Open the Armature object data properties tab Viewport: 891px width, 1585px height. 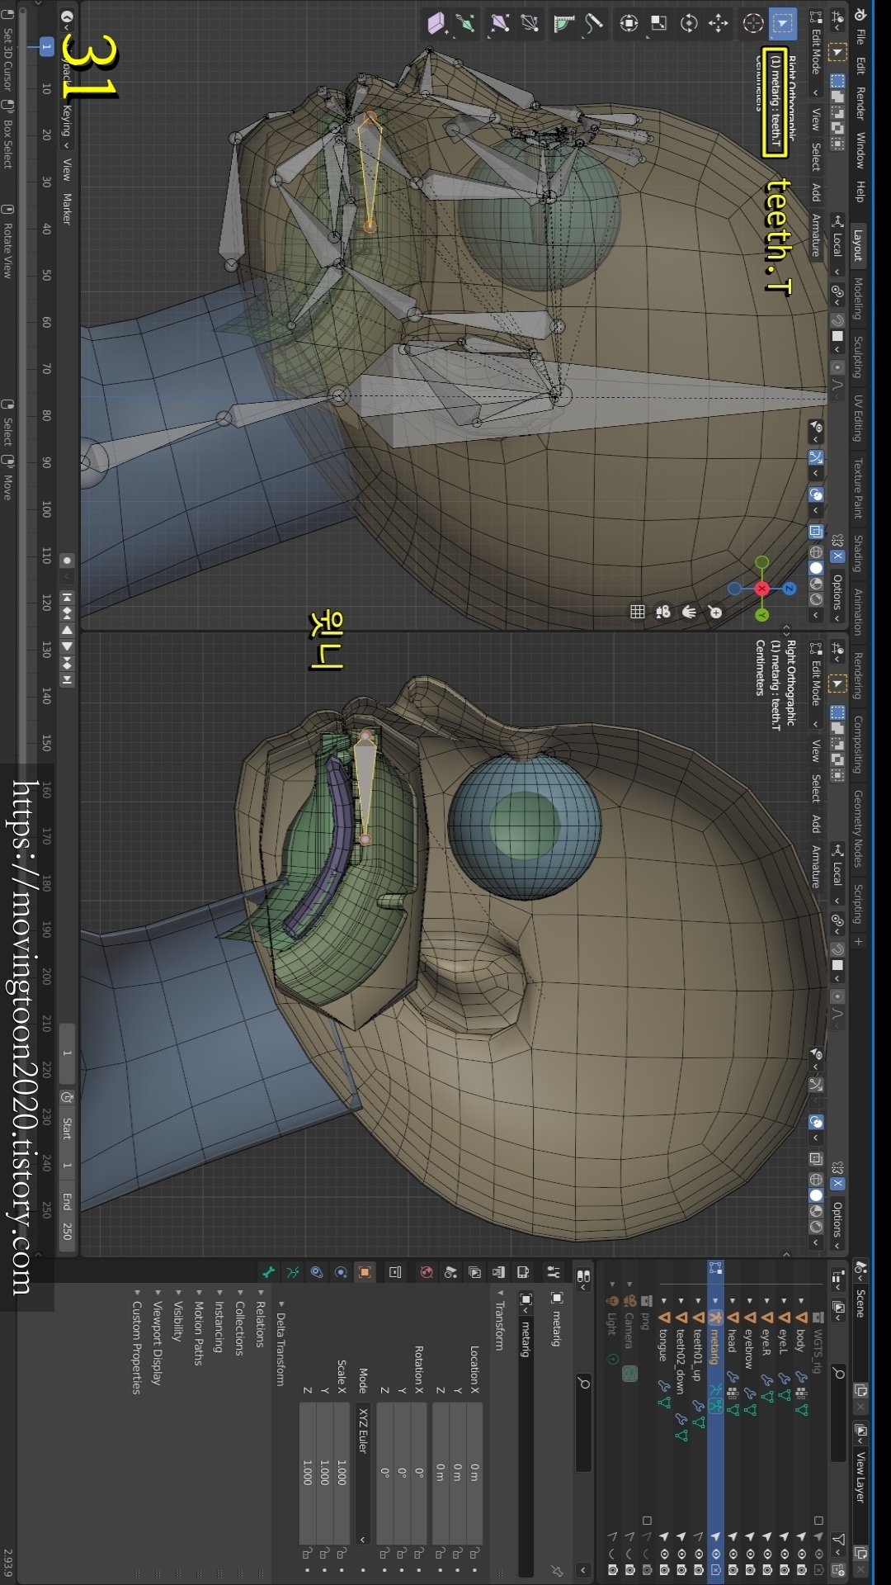[292, 1272]
